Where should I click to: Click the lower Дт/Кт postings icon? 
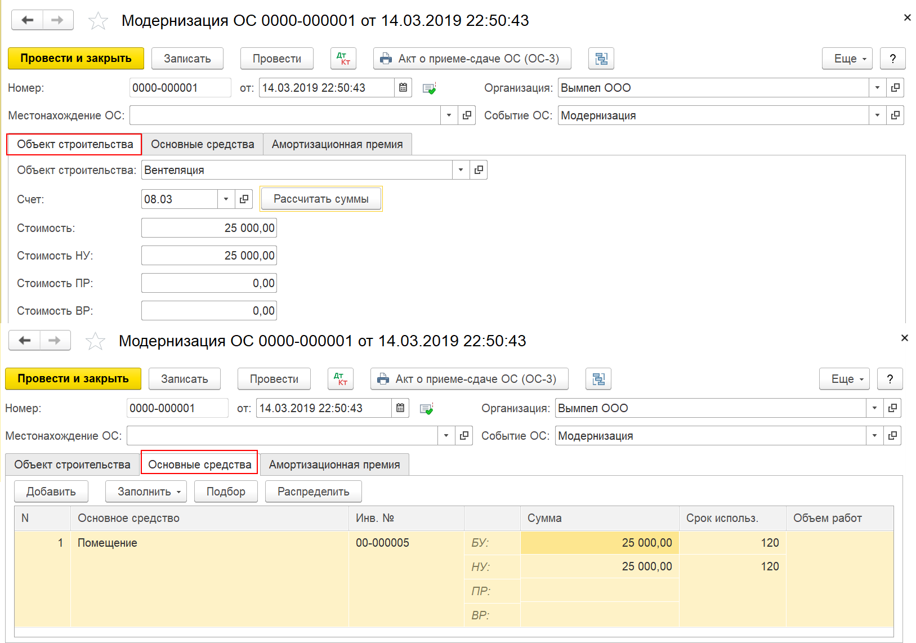pyautogui.click(x=340, y=379)
